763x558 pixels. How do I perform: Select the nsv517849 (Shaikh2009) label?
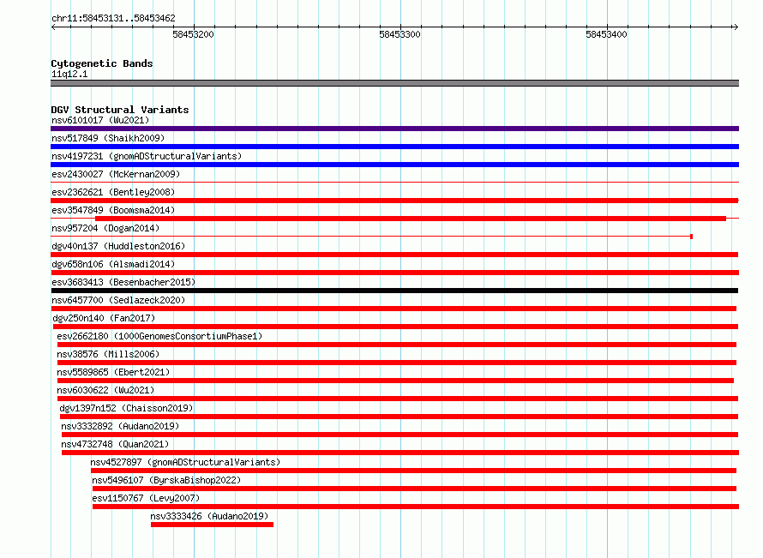(108, 138)
